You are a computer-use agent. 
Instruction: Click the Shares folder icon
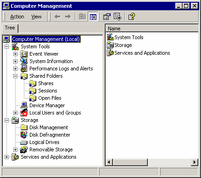[33, 83]
